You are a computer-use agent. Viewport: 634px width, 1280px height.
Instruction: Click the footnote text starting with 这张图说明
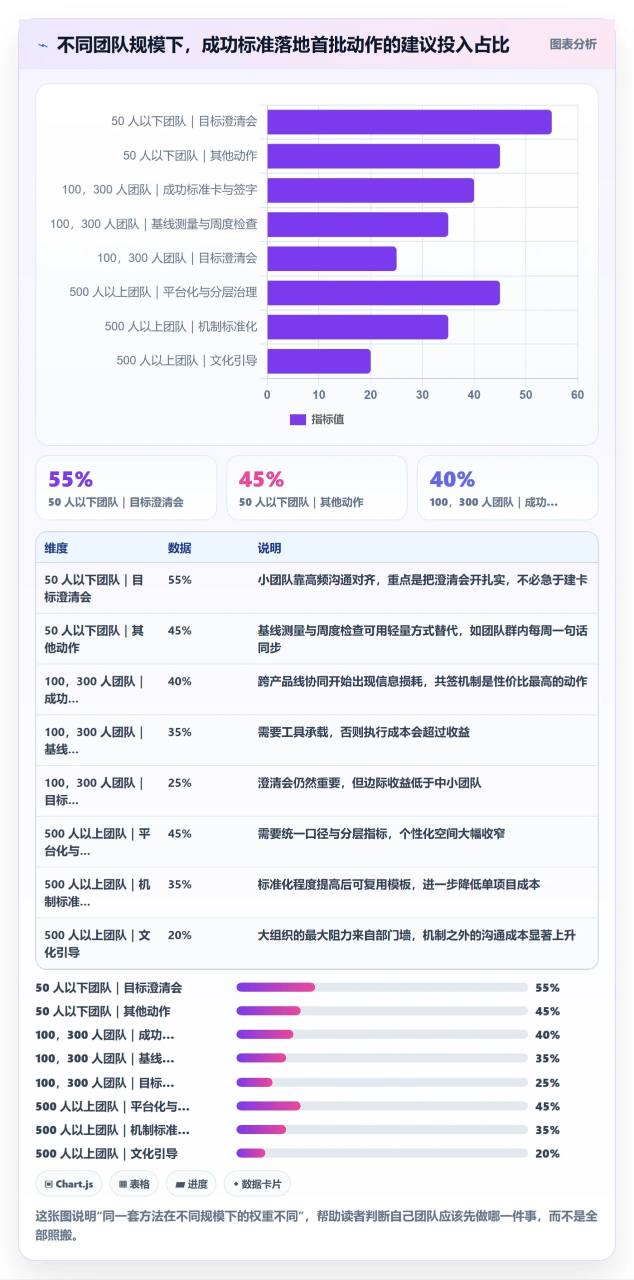[x=317, y=1225]
